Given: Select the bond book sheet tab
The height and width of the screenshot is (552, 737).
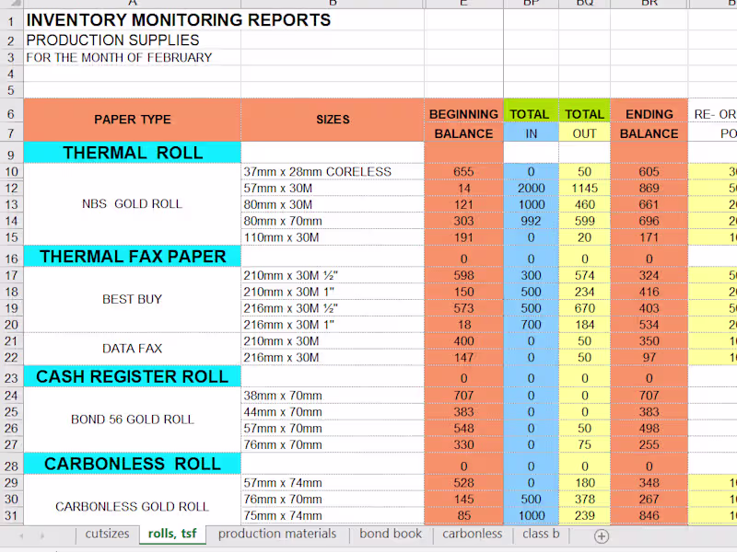Looking at the screenshot, I should pos(391,535).
